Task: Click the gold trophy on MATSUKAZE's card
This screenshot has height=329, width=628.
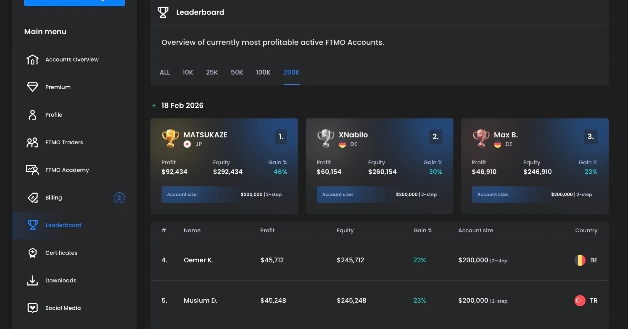Action: pos(170,138)
